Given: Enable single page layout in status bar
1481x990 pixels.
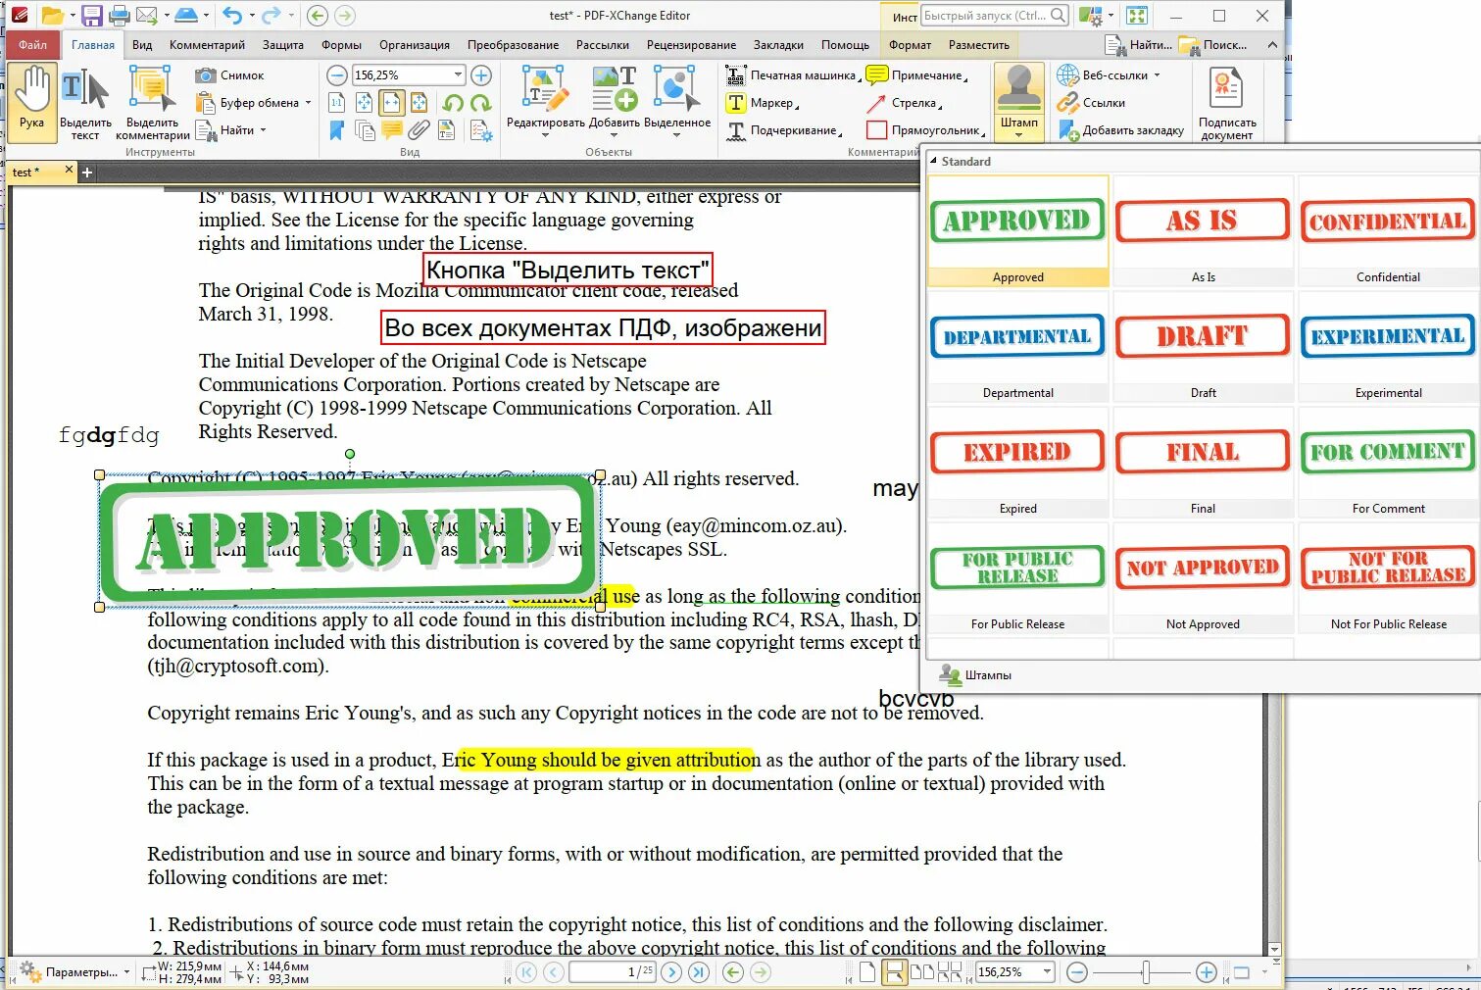Looking at the screenshot, I should pyautogui.click(x=867, y=972).
